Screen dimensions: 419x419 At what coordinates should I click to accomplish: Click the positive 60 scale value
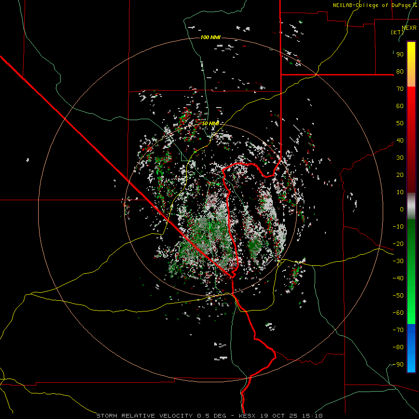(400, 106)
